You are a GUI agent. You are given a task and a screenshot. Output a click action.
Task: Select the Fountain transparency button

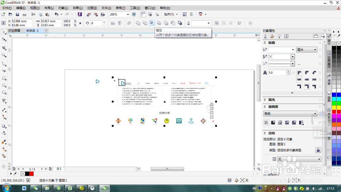pos(280,123)
